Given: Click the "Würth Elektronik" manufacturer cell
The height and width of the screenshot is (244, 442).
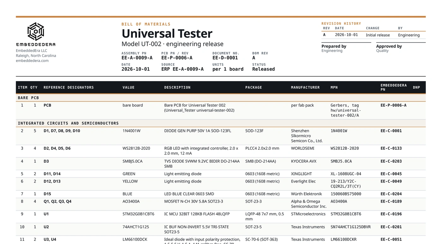Looking at the screenshot, I should [307, 194].
